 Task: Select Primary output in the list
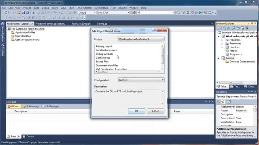click(x=104, y=46)
